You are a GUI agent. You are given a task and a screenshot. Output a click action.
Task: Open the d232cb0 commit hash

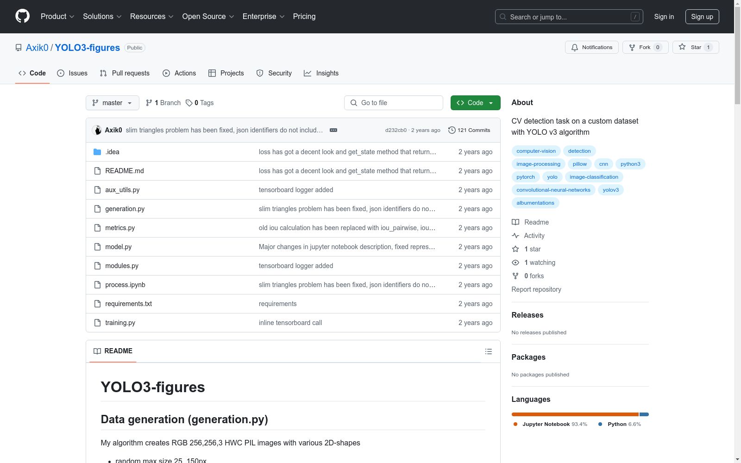pos(396,130)
